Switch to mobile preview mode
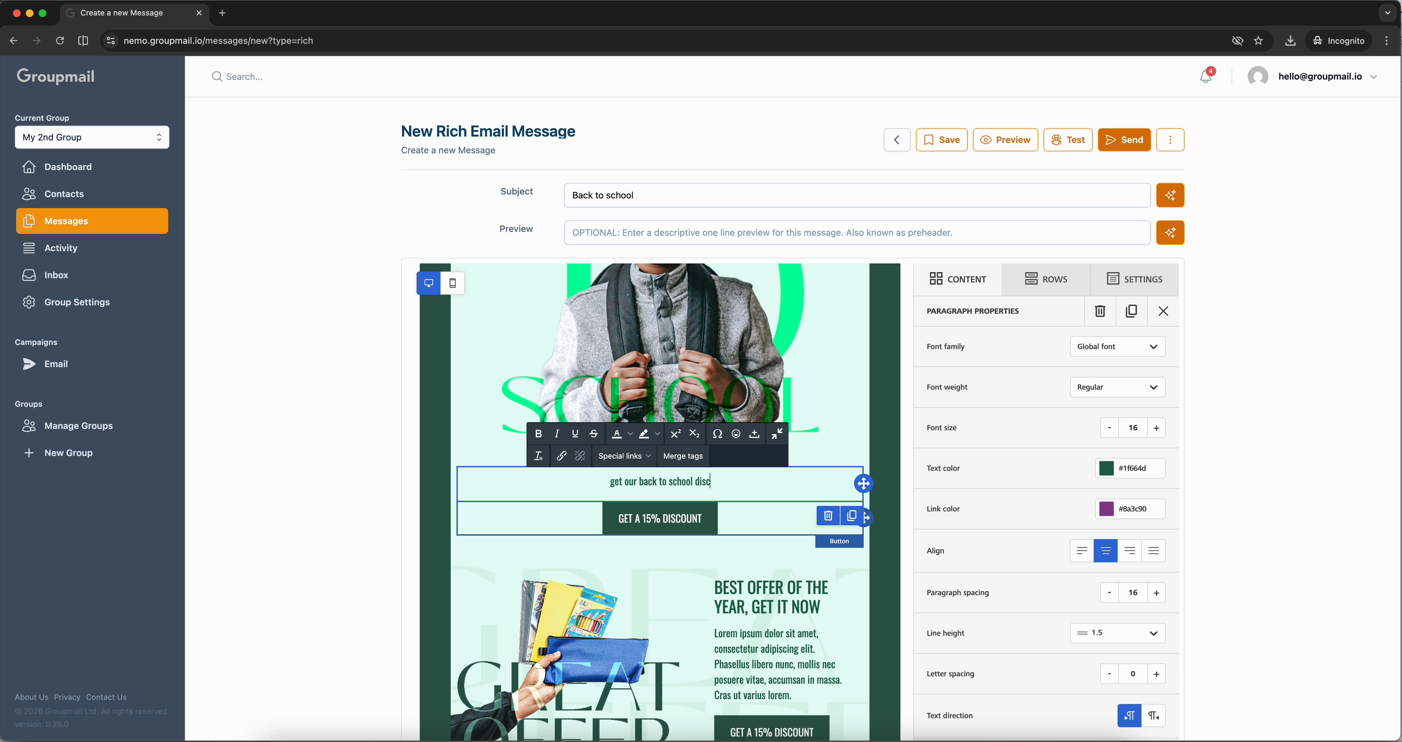 coord(452,283)
